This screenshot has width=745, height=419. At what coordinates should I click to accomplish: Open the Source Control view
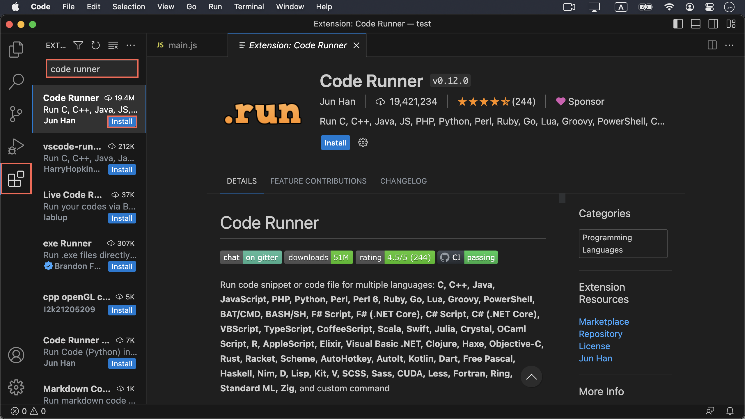(16, 114)
